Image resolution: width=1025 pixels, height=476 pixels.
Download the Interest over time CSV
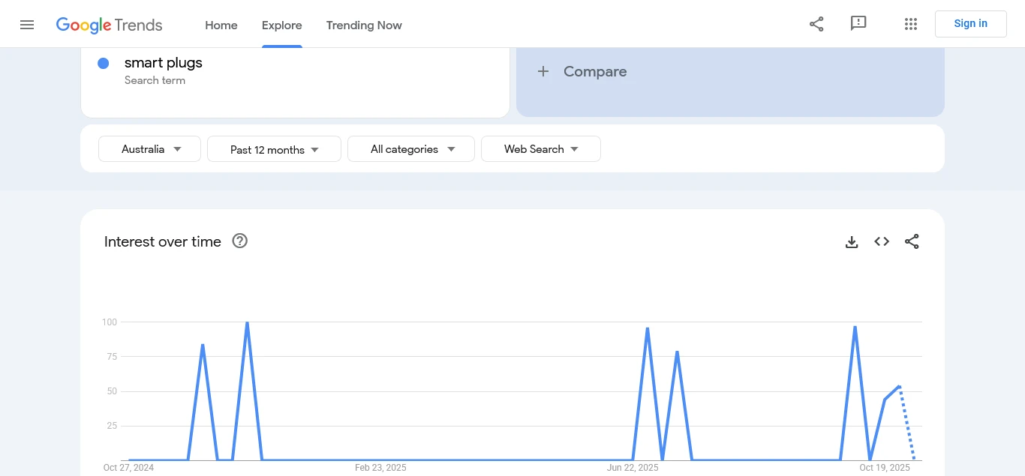pos(852,241)
